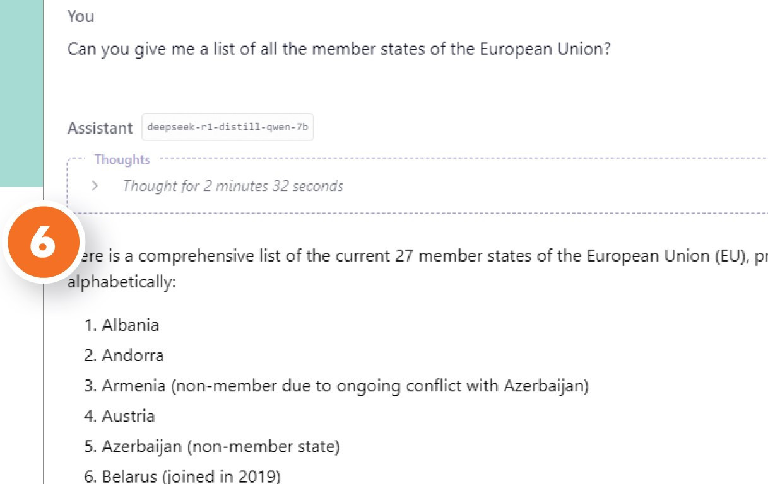The width and height of the screenshot is (768, 484).
Task: Click list item 1, Albania
Action: (130, 325)
